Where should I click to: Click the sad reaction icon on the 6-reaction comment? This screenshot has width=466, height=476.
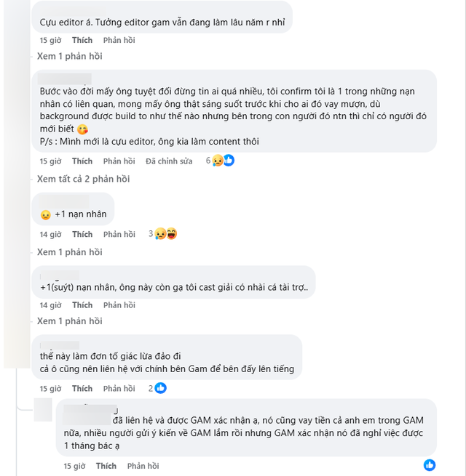coord(218,161)
